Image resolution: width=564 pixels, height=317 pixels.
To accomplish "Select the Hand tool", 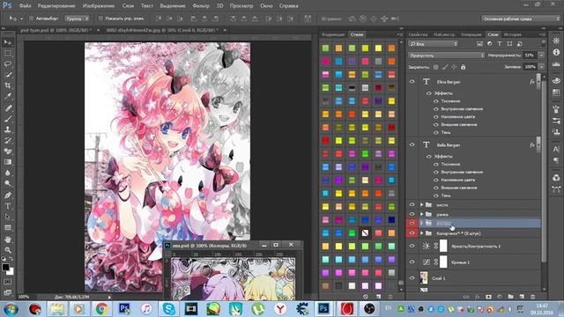I will point(8,239).
